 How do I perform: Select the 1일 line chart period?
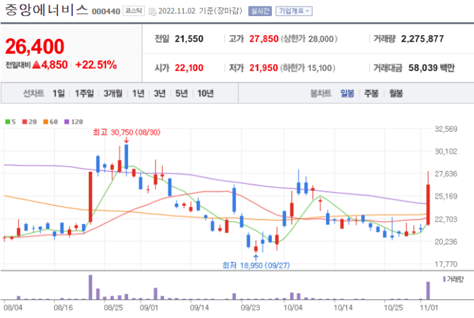click(x=59, y=93)
